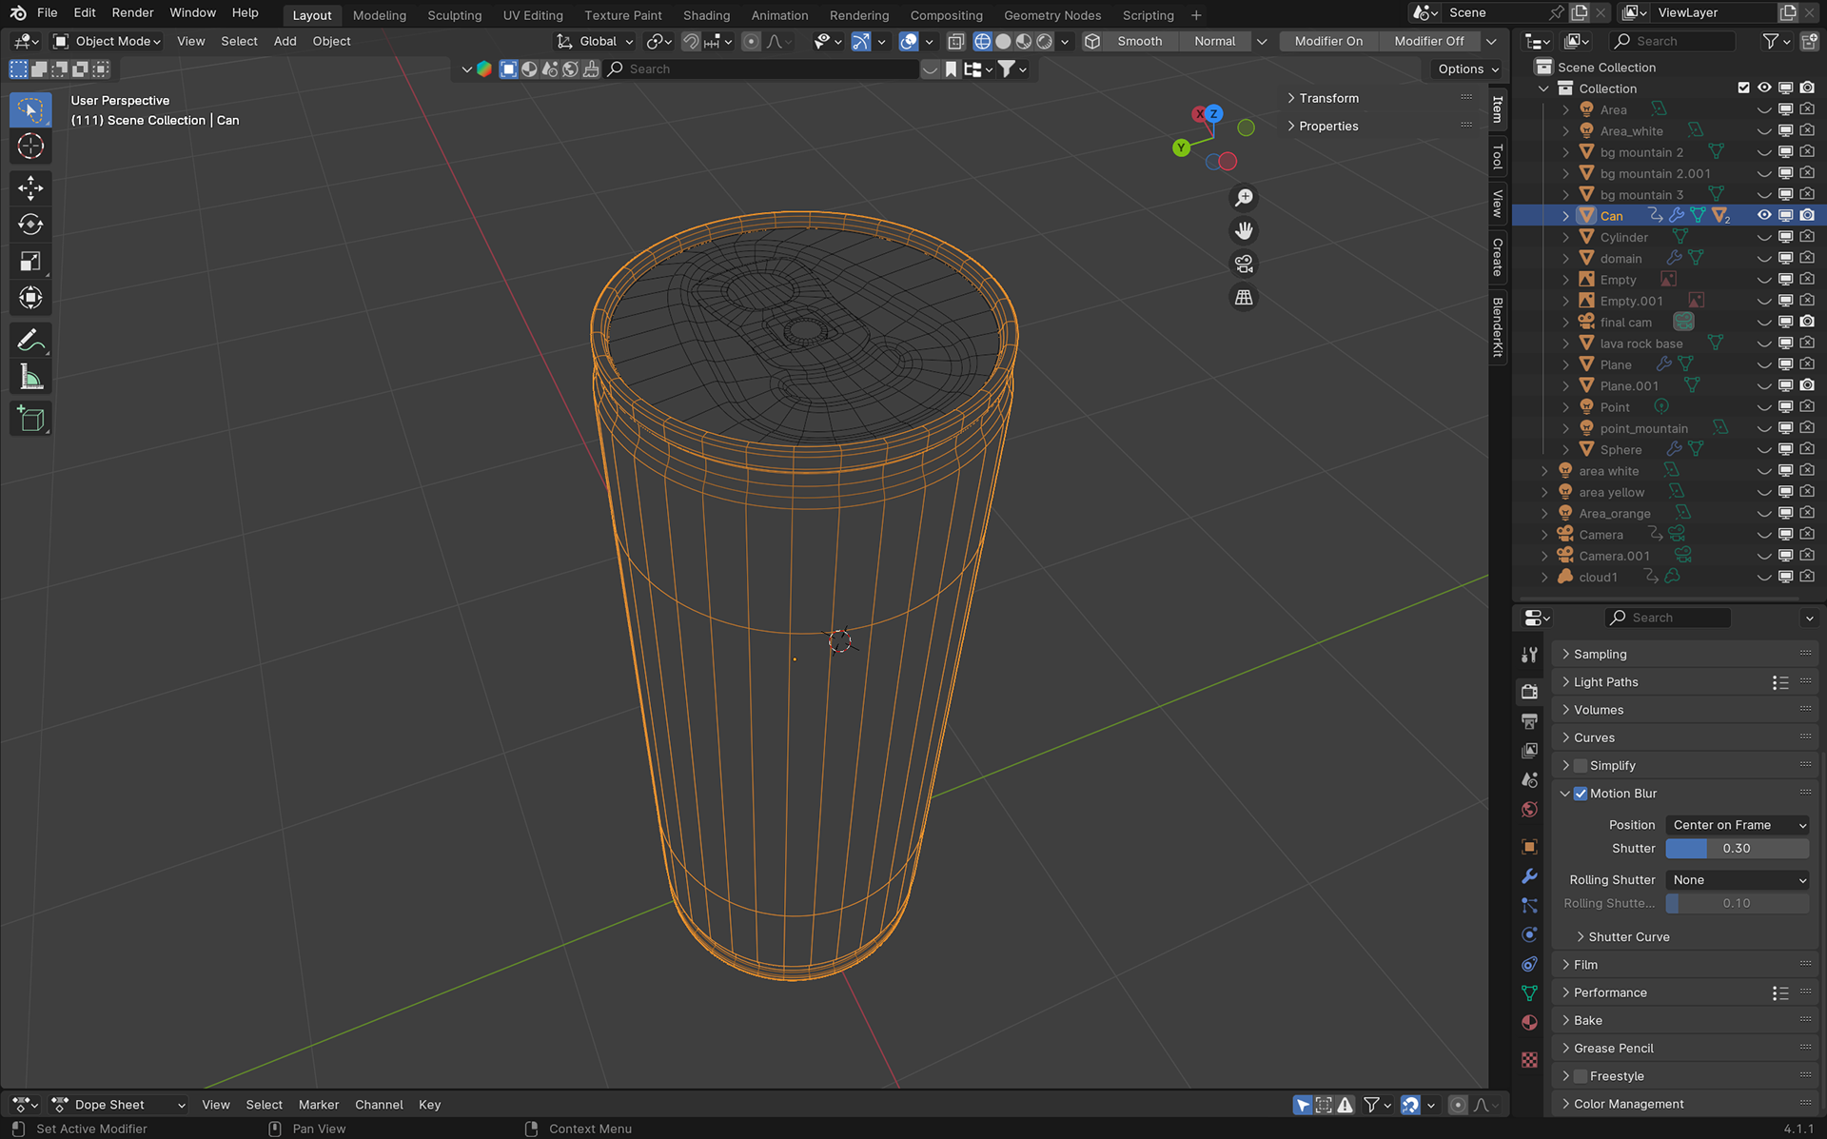Open the Texture checker properties tab
The width and height of the screenshot is (1827, 1139).
1529,1060
